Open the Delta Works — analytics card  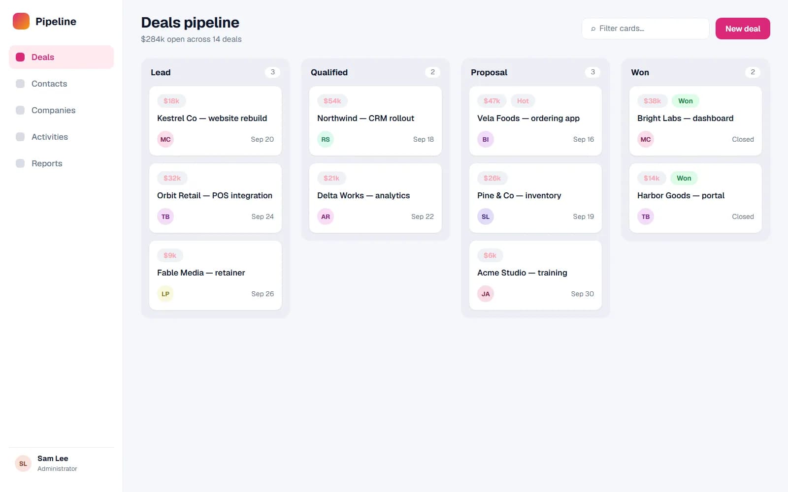[x=375, y=198]
